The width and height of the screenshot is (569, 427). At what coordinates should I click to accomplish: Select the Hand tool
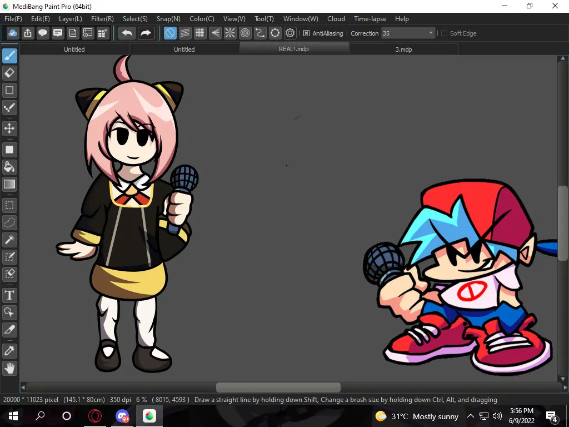(9, 368)
